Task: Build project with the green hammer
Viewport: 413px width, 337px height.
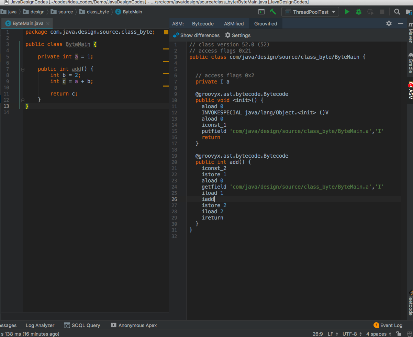Action: (273, 12)
